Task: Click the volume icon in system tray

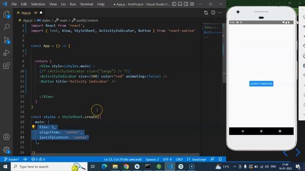Action: [x=267, y=167]
